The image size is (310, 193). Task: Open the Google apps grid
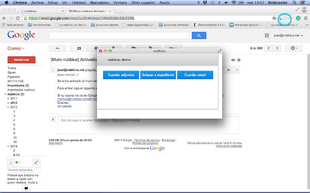click(x=267, y=35)
